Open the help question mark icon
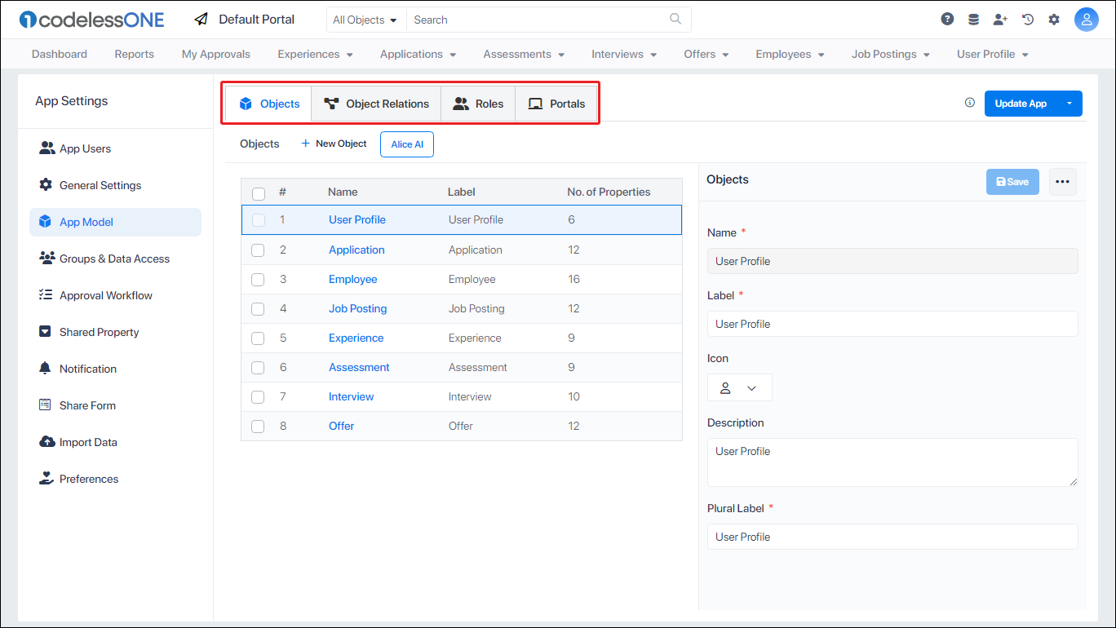The width and height of the screenshot is (1116, 628). [946, 18]
